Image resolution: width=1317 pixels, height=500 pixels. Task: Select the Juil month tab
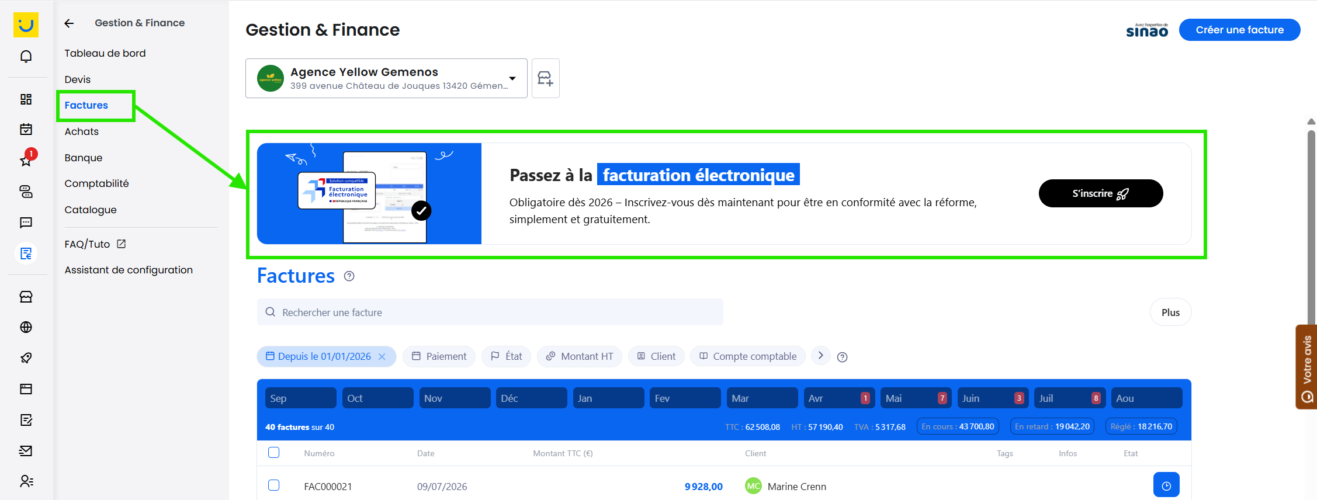(x=1069, y=398)
